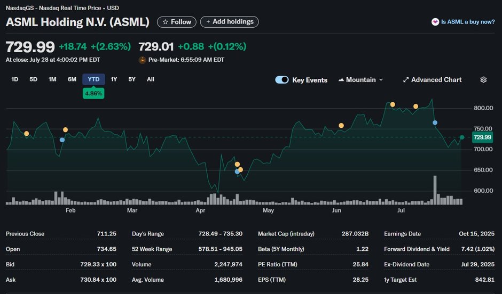Click the chart settings gear icon

[x=483, y=80]
